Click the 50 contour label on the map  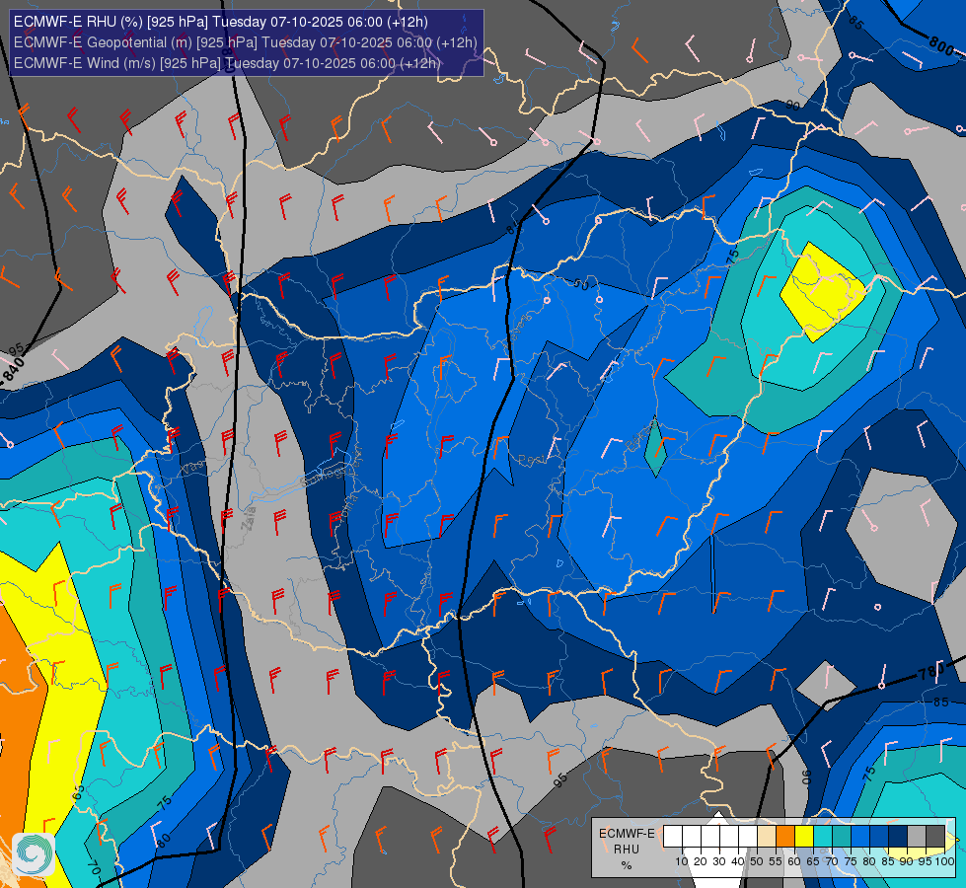pyautogui.click(x=581, y=285)
